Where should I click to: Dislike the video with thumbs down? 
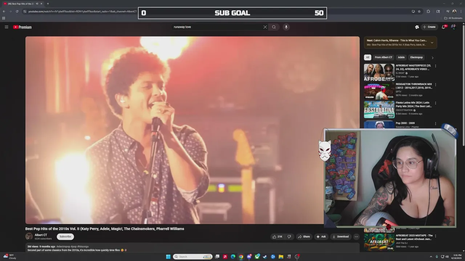[x=289, y=237]
